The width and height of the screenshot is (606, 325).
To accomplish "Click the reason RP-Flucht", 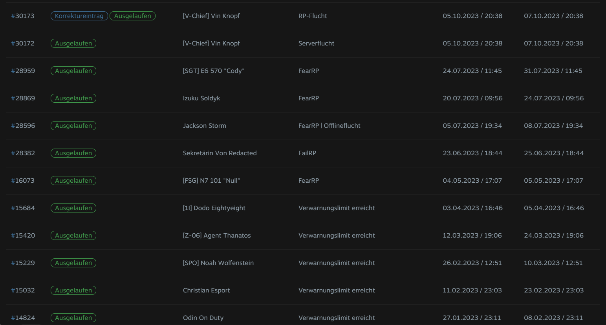I will [313, 16].
